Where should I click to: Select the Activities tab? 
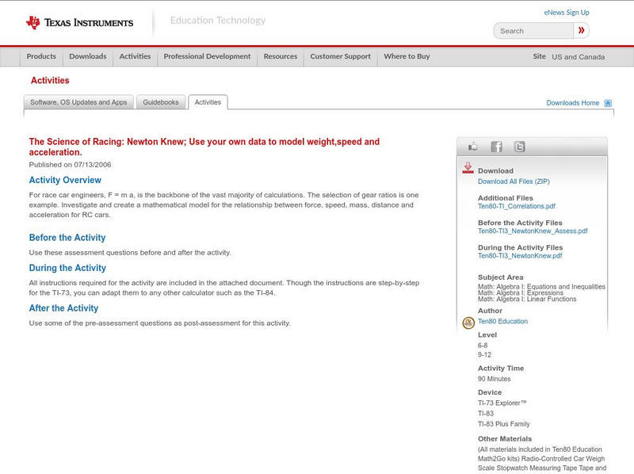click(x=208, y=102)
